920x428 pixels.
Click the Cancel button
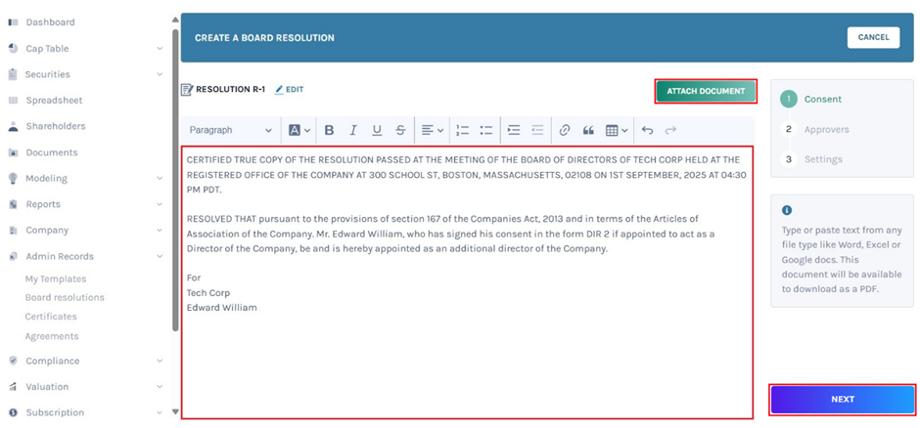pos(873,37)
